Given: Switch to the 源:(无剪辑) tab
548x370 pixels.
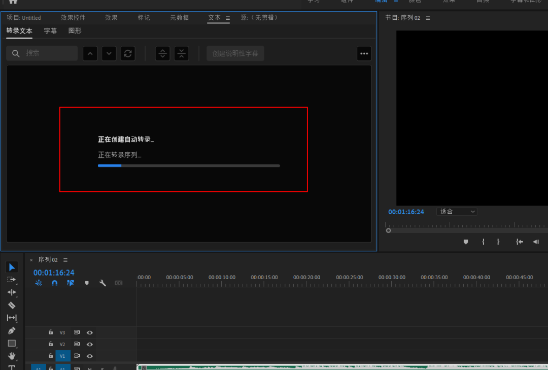Looking at the screenshot, I should click(x=259, y=17).
